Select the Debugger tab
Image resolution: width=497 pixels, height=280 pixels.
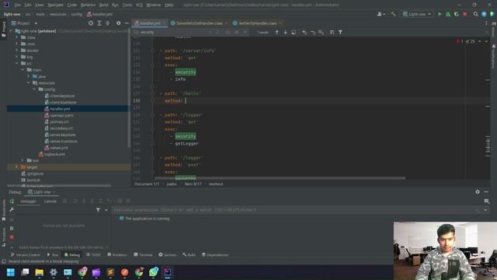[28, 201]
